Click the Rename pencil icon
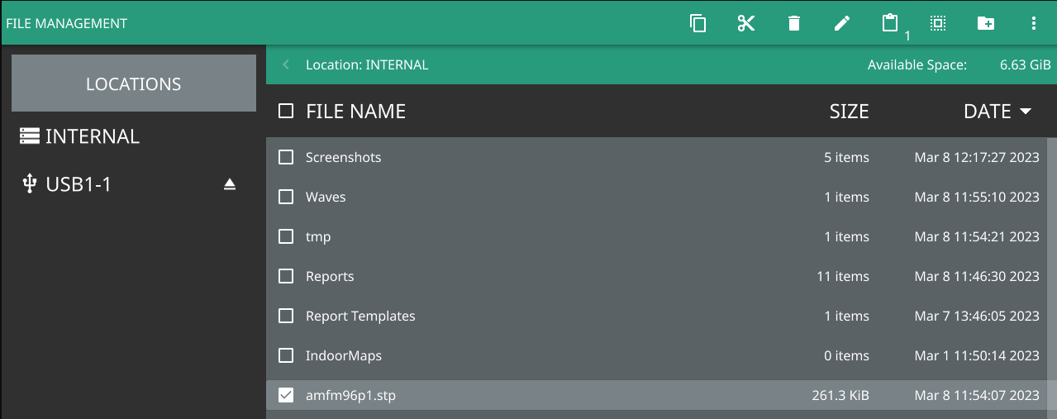The image size is (1057, 419). pyautogui.click(x=842, y=23)
